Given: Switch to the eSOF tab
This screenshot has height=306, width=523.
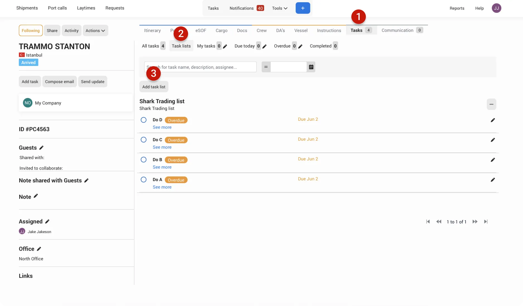Looking at the screenshot, I should 201,31.
